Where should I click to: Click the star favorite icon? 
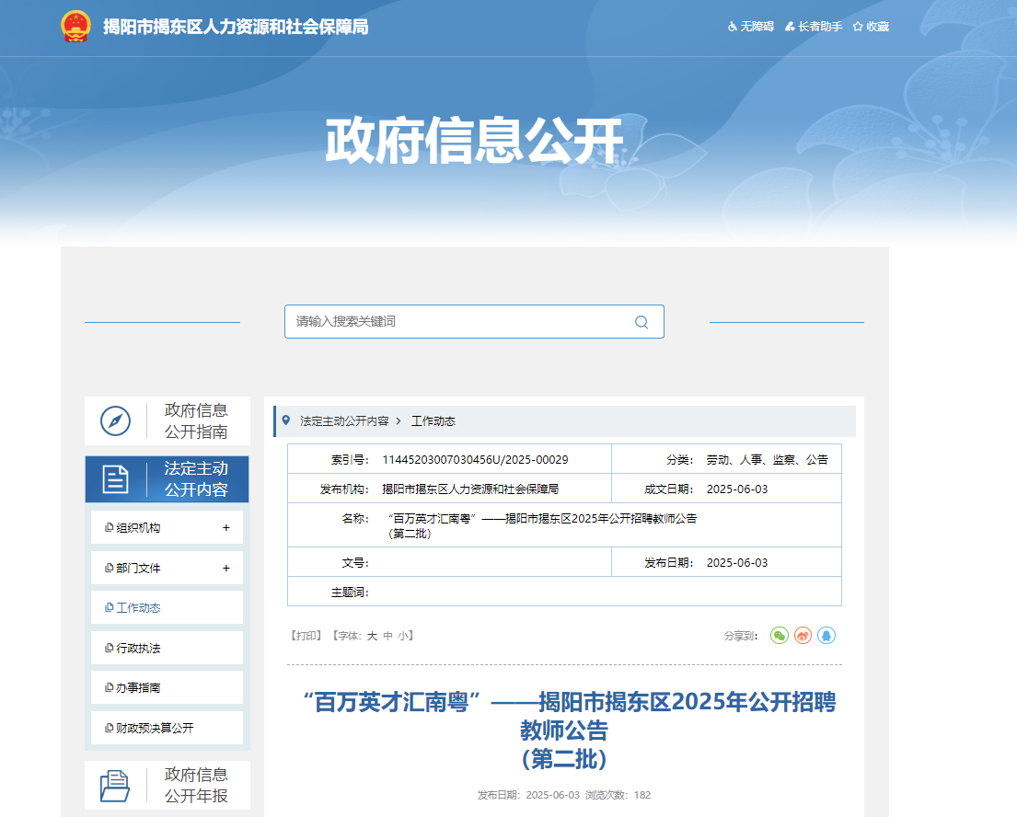[x=858, y=27]
